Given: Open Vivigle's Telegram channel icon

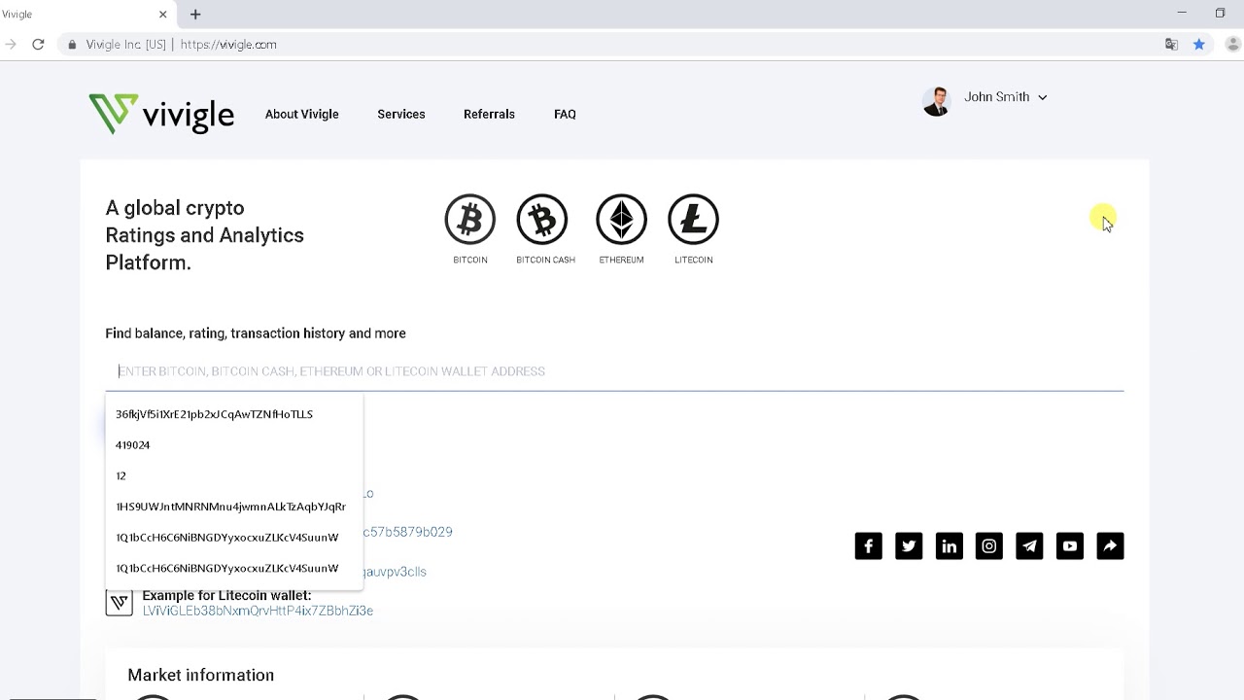Looking at the screenshot, I should pyautogui.click(x=1029, y=546).
